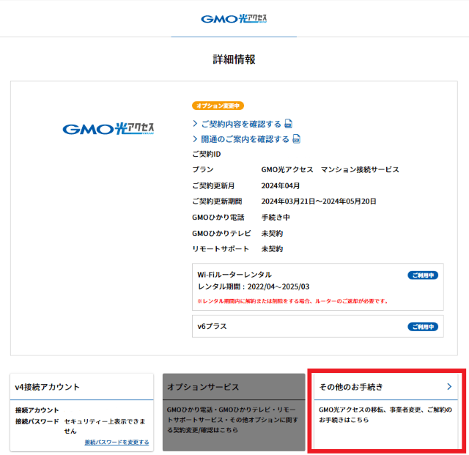Select ご契約更新月 value 2024年04月
This screenshot has height=455, width=469.
(281, 186)
